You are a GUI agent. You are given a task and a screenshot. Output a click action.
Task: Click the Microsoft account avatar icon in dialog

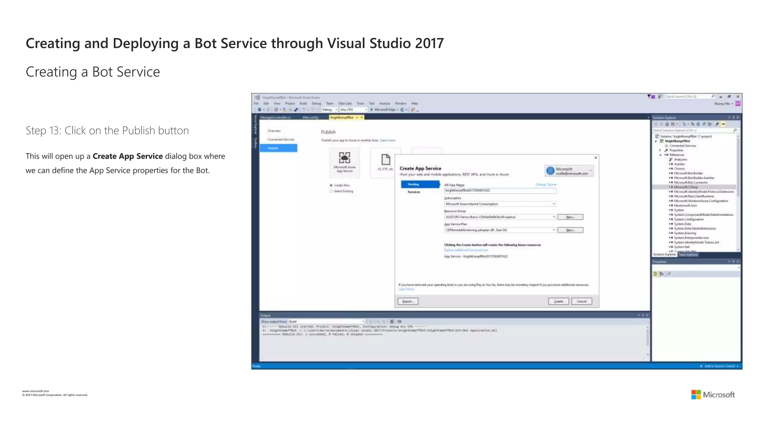(x=550, y=171)
